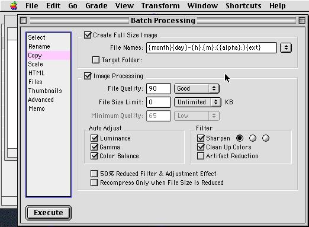Open the Transform menu
The image size is (309, 227).
click(160, 6)
